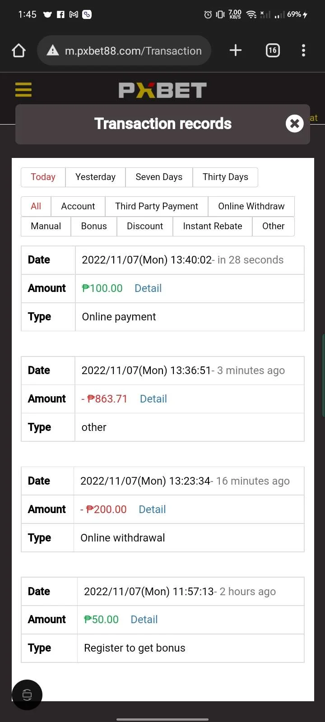Viewport: 325px width, 722px height.
Task: Open the tab switcher showing 16 tabs
Action: click(272, 50)
